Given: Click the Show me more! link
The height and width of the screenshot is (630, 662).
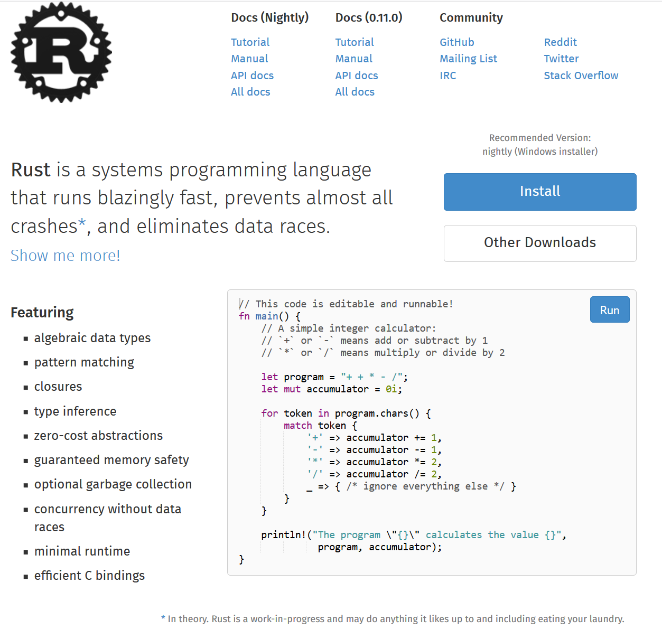Looking at the screenshot, I should [x=66, y=256].
